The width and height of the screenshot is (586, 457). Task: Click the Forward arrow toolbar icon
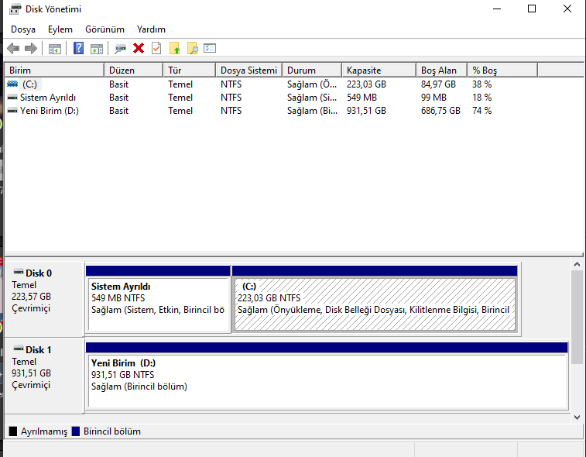point(31,48)
